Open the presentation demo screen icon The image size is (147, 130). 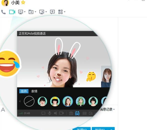pos(20,12)
